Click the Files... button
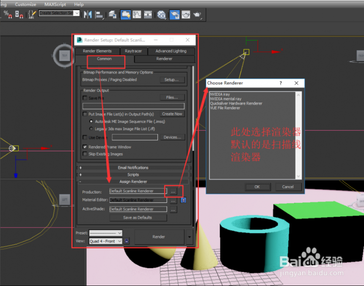The width and height of the screenshot is (364, 286). pyautogui.click(x=172, y=98)
